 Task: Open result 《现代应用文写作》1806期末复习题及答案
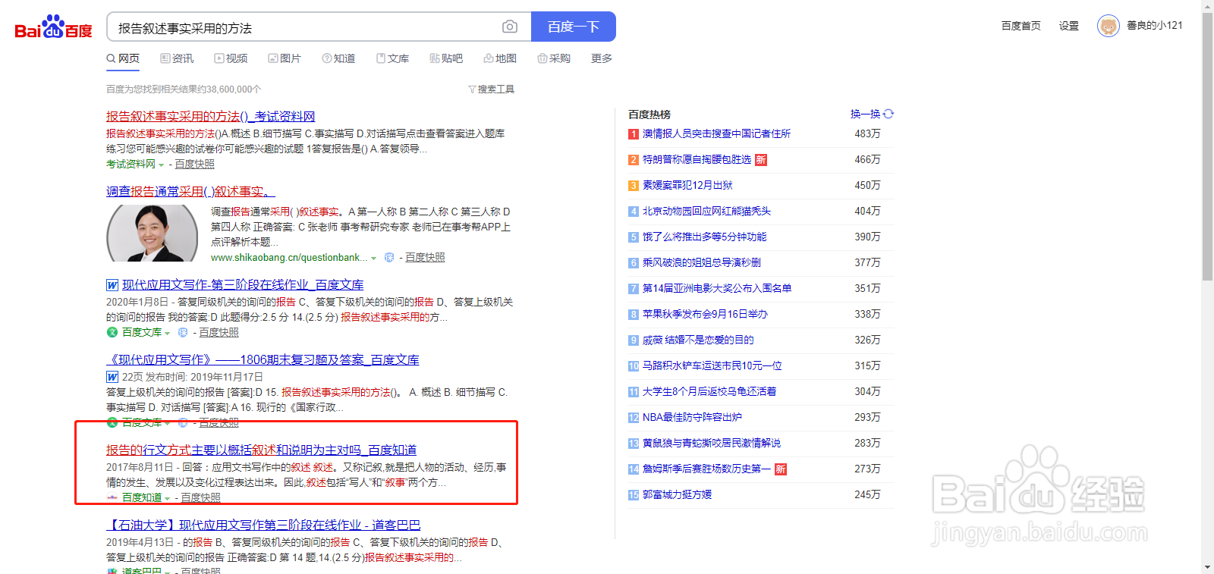click(263, 359)
